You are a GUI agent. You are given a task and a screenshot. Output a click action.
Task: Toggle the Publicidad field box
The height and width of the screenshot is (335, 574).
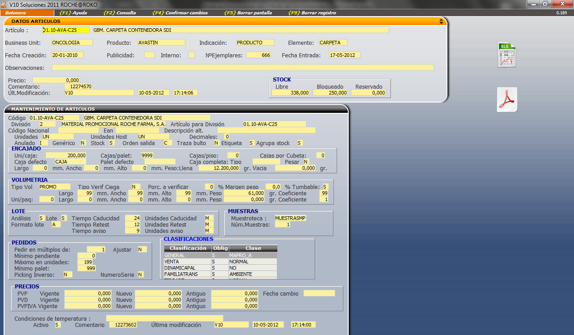[149, 55]
